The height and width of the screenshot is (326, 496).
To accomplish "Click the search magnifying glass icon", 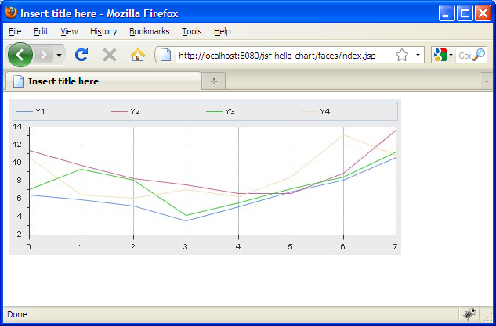I will [479, 55].
